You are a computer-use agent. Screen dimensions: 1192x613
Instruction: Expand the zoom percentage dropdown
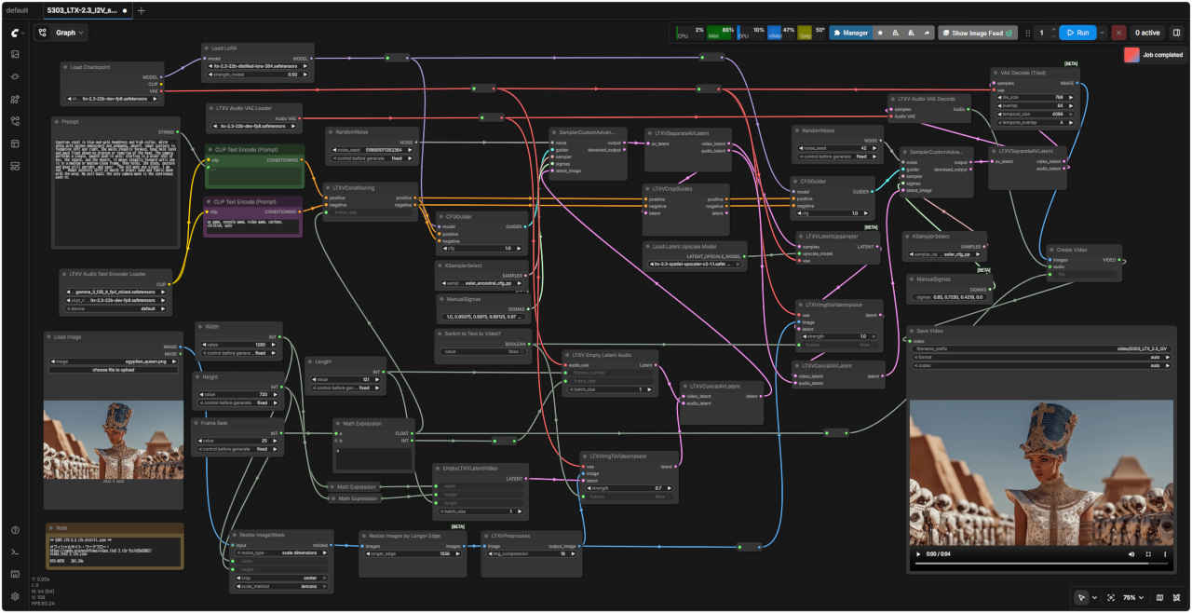pyautogui.click(x=1133, y=597)
